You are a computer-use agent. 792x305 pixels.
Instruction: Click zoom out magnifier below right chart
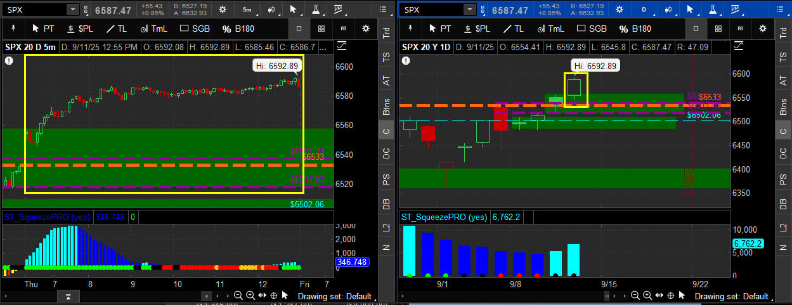(634, 295)
